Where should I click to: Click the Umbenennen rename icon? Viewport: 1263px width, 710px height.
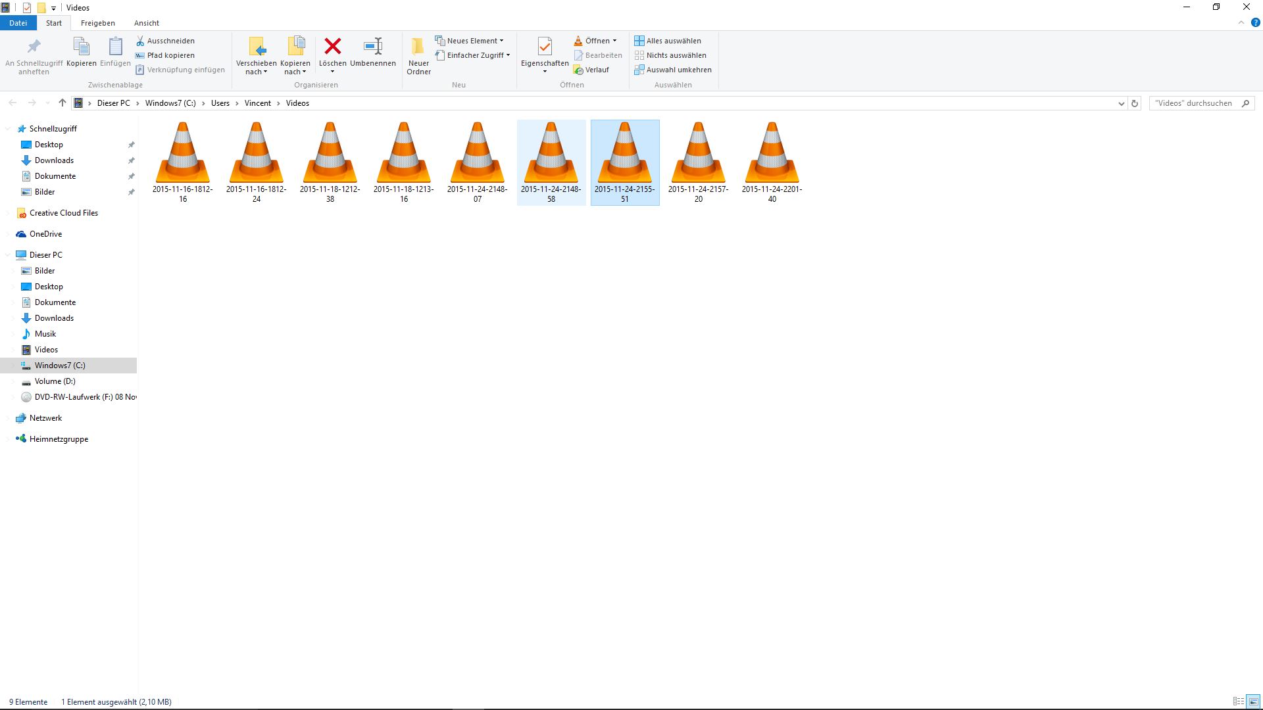372,47
